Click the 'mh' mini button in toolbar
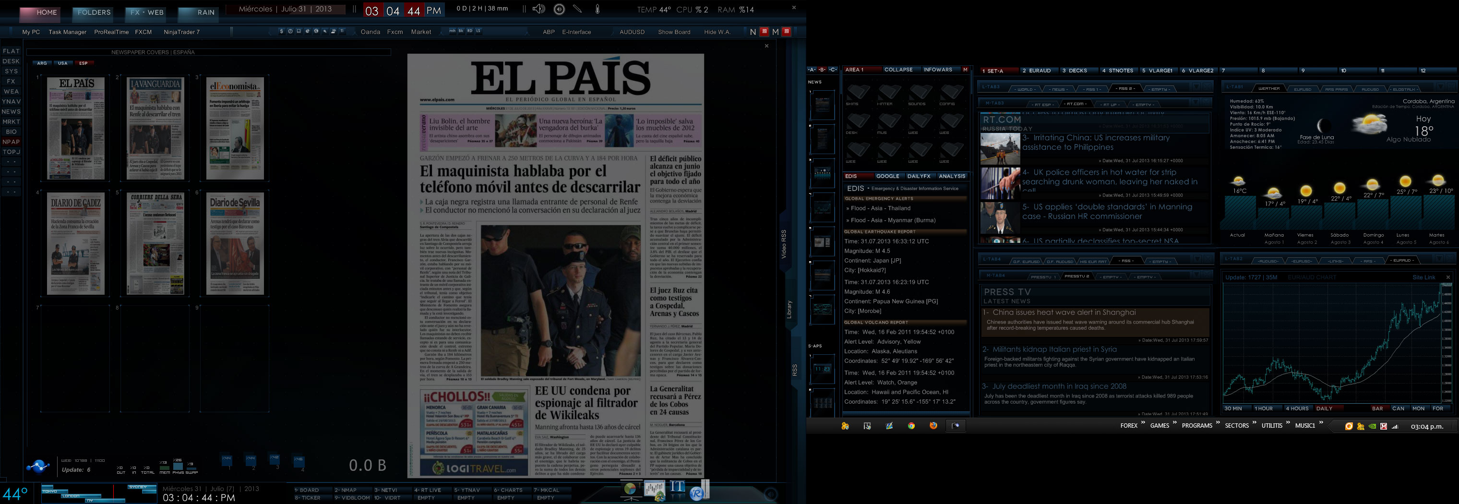1459x504 pixels. point(452,31)
